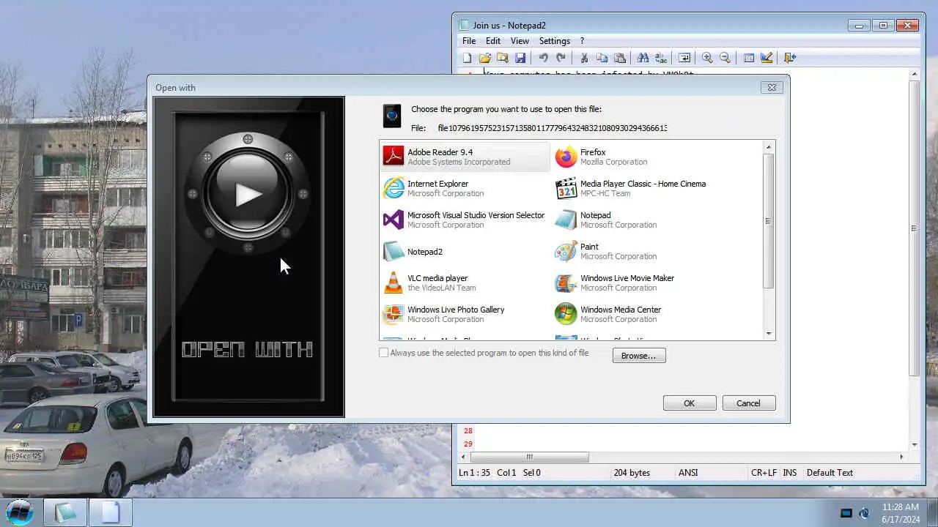Click the monitor icon in system tray

[846, 513]
